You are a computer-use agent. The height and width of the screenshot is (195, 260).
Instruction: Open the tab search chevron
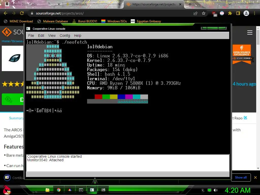tap(230, 4)
